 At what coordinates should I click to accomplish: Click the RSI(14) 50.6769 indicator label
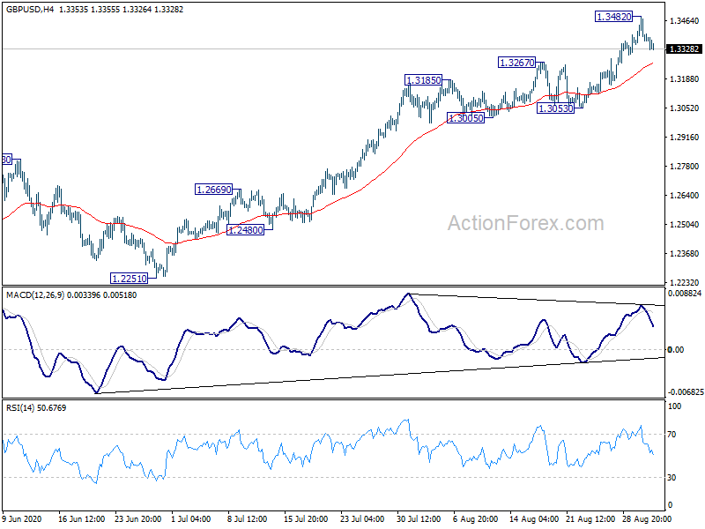point(36,408)
